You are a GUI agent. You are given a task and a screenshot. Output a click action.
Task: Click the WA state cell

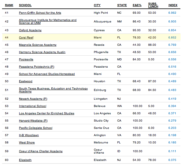(x=120, y=106)
